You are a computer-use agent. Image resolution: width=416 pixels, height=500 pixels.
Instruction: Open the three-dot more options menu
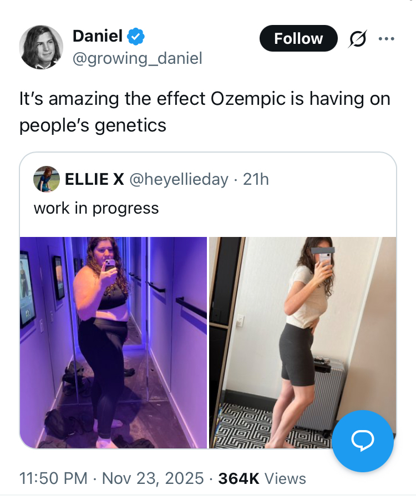point(386,39)
